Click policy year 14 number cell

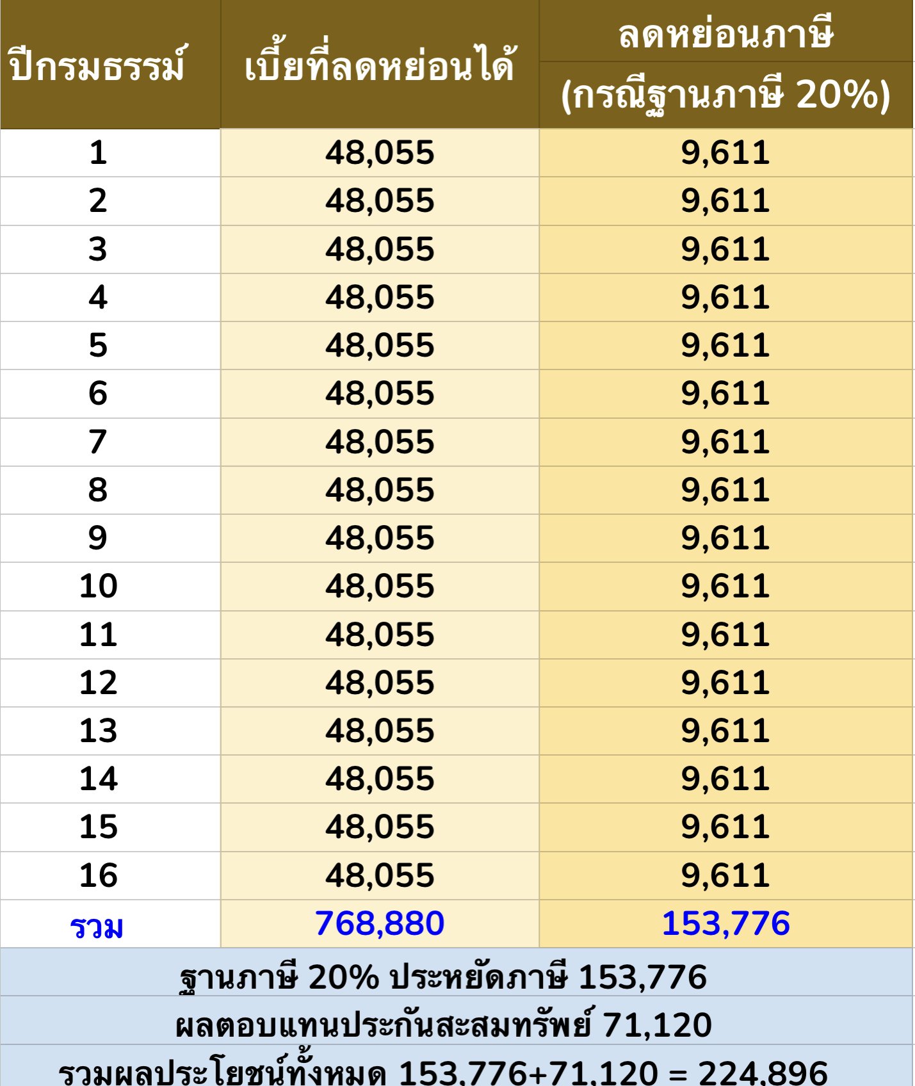(x=98, y=779)
